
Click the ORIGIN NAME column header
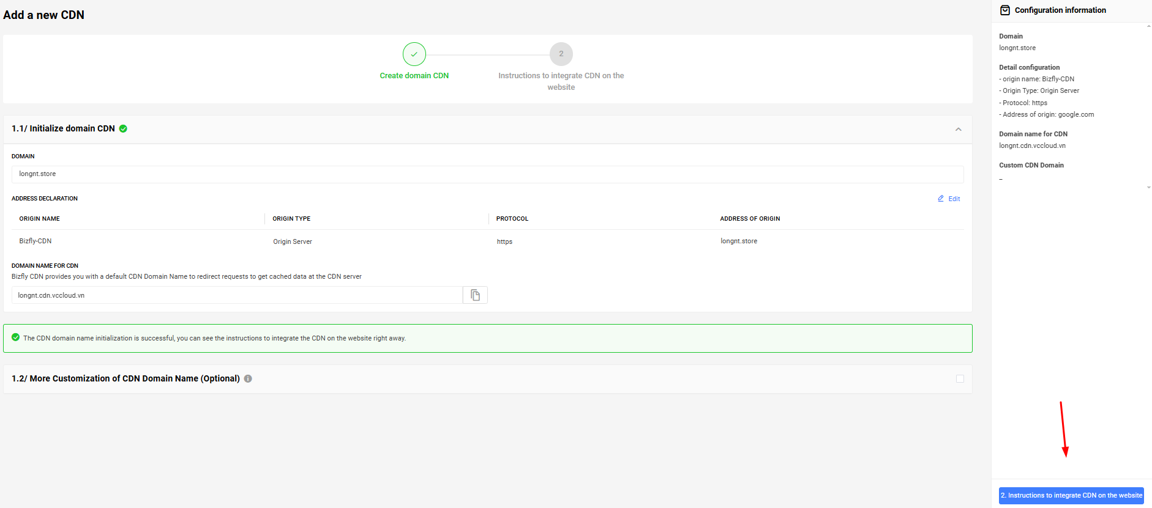click(39, 219)
